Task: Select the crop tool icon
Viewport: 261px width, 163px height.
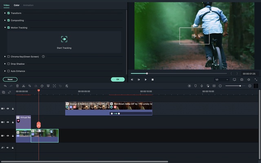Action: pyautogui.click(x=30, y=86)
